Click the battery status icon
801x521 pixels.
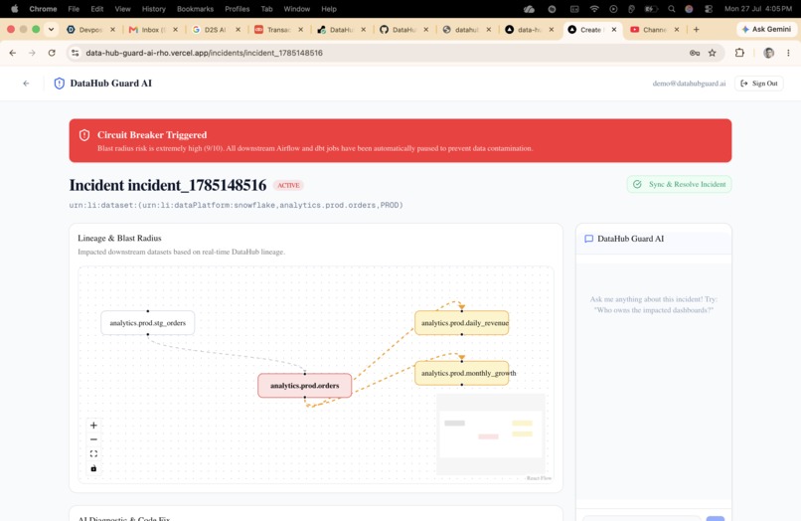(x=650, y=9)
